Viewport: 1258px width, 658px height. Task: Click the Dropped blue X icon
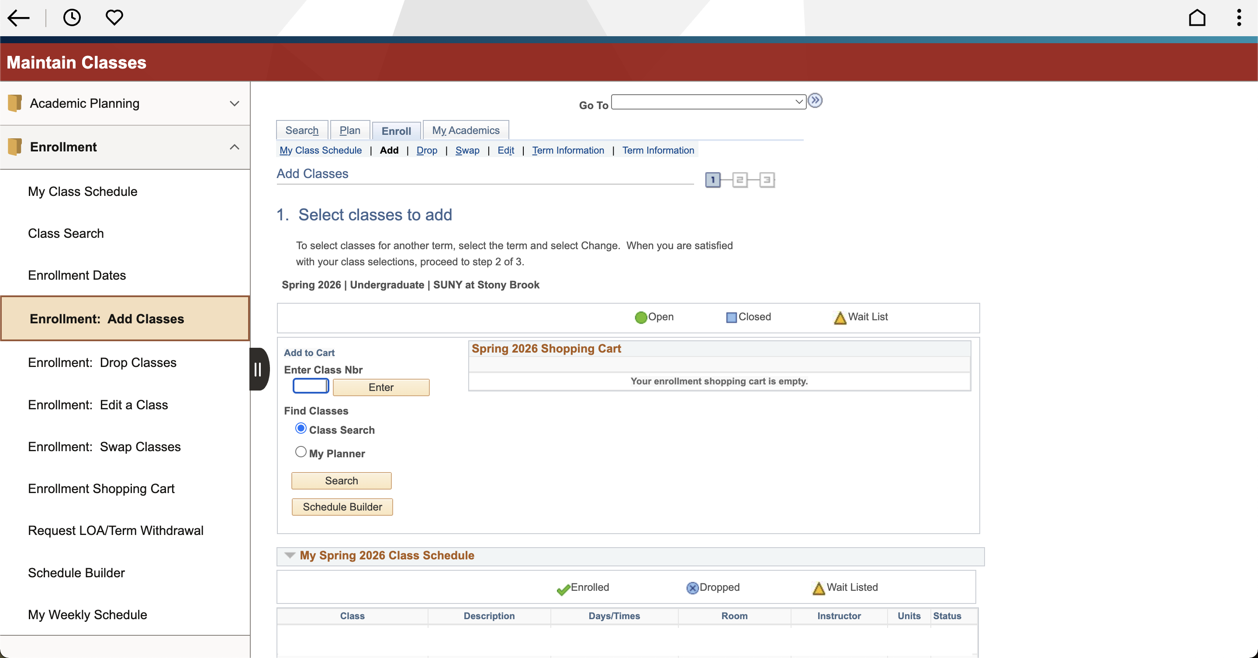692,588
